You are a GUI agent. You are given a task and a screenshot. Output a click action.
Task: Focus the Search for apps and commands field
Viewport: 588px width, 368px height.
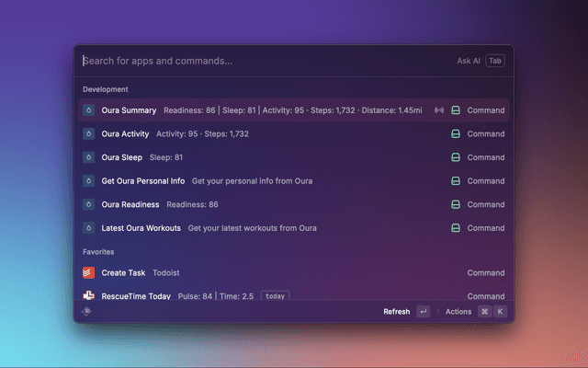(x=257, y=61)
